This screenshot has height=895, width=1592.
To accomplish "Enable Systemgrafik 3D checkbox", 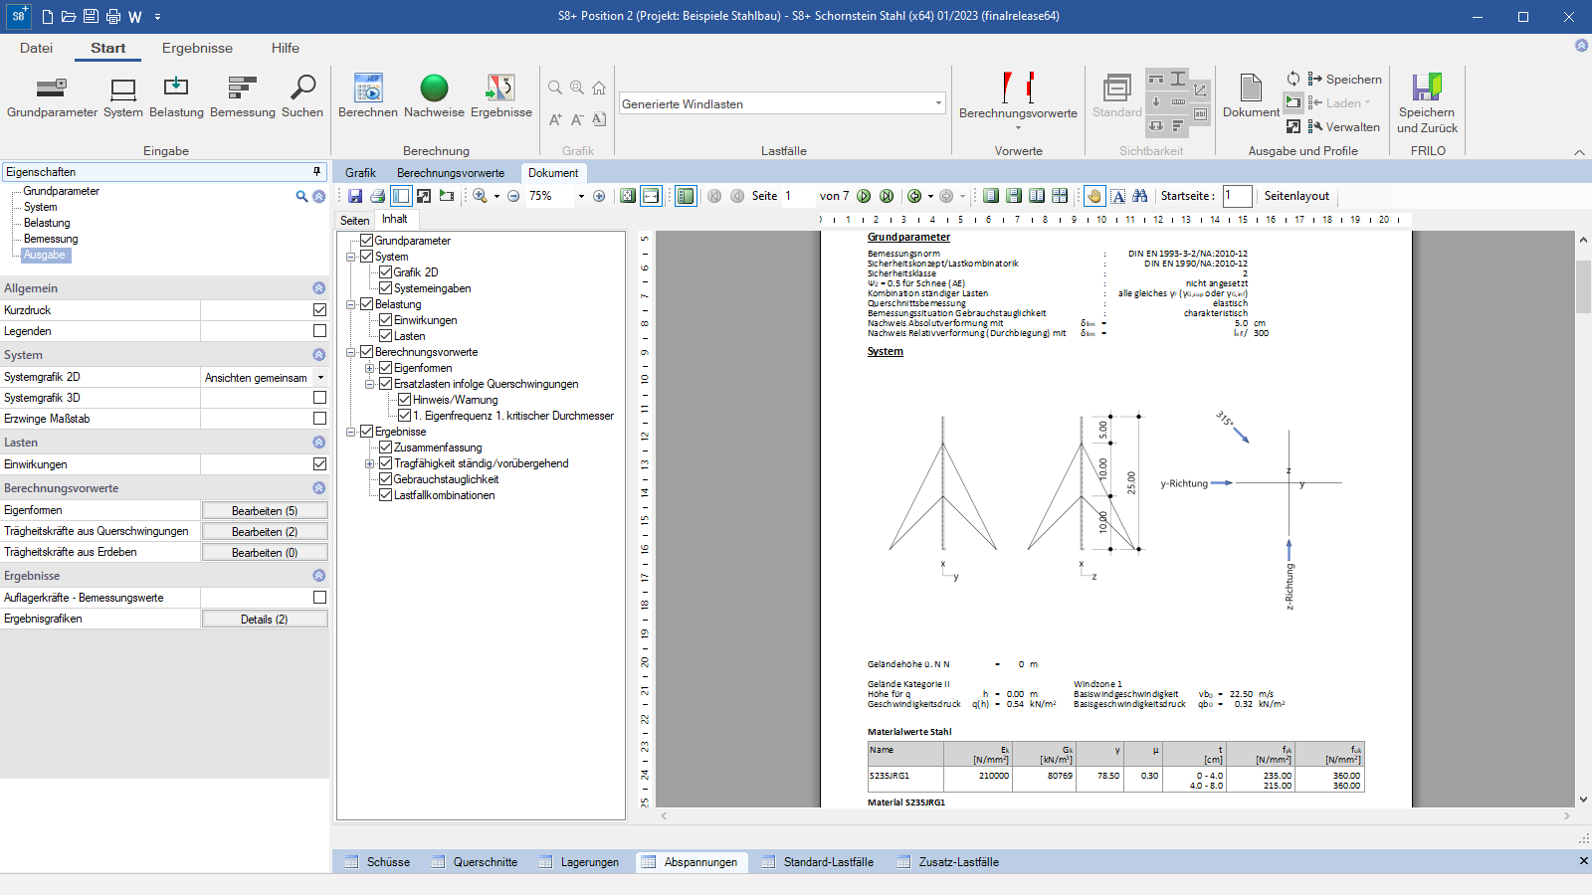I will (x=319, y=398).
